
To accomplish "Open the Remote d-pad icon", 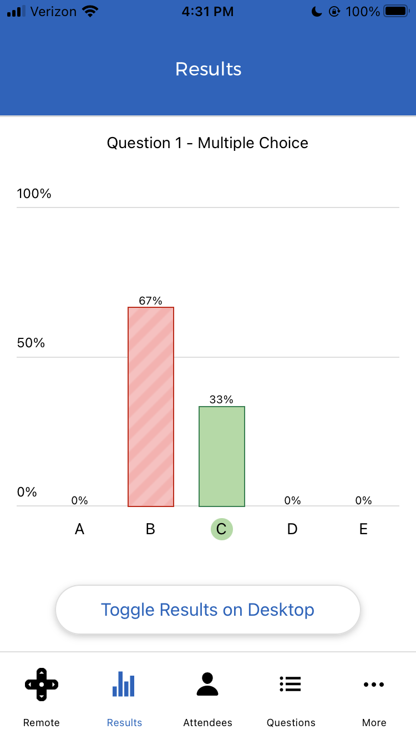I will (42, 685).
